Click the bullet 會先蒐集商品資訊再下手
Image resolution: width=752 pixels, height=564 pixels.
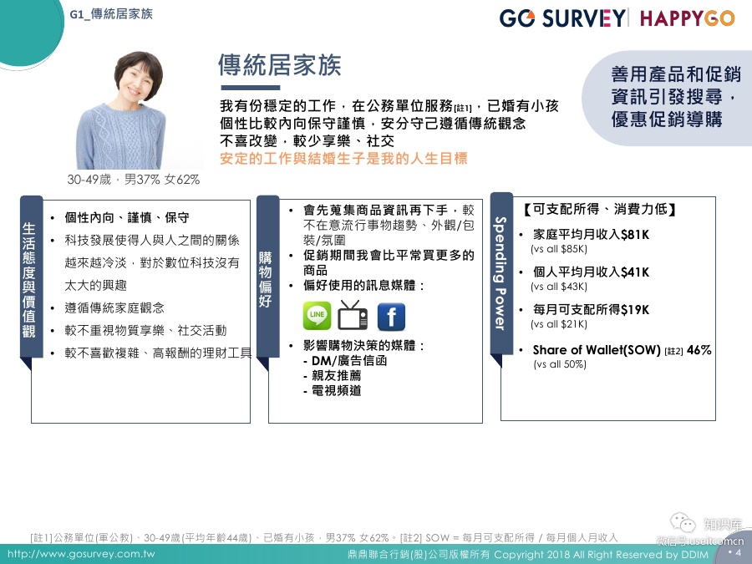[375, 210]
